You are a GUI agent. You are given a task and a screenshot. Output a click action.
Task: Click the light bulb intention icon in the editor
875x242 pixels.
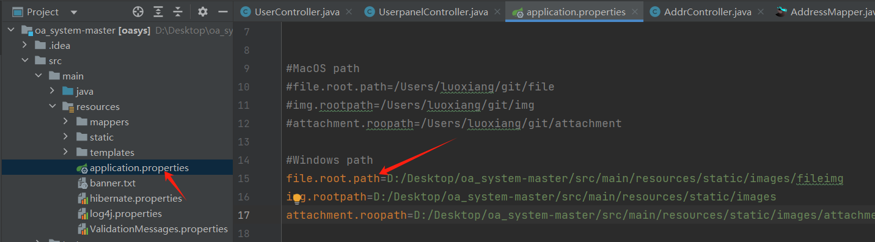pyautogui.click(x=298, y=199)
